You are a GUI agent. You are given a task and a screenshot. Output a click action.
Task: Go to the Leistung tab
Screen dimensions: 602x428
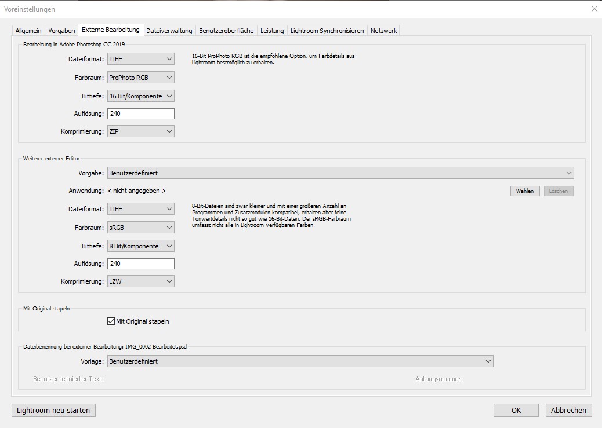coord(272,31)
